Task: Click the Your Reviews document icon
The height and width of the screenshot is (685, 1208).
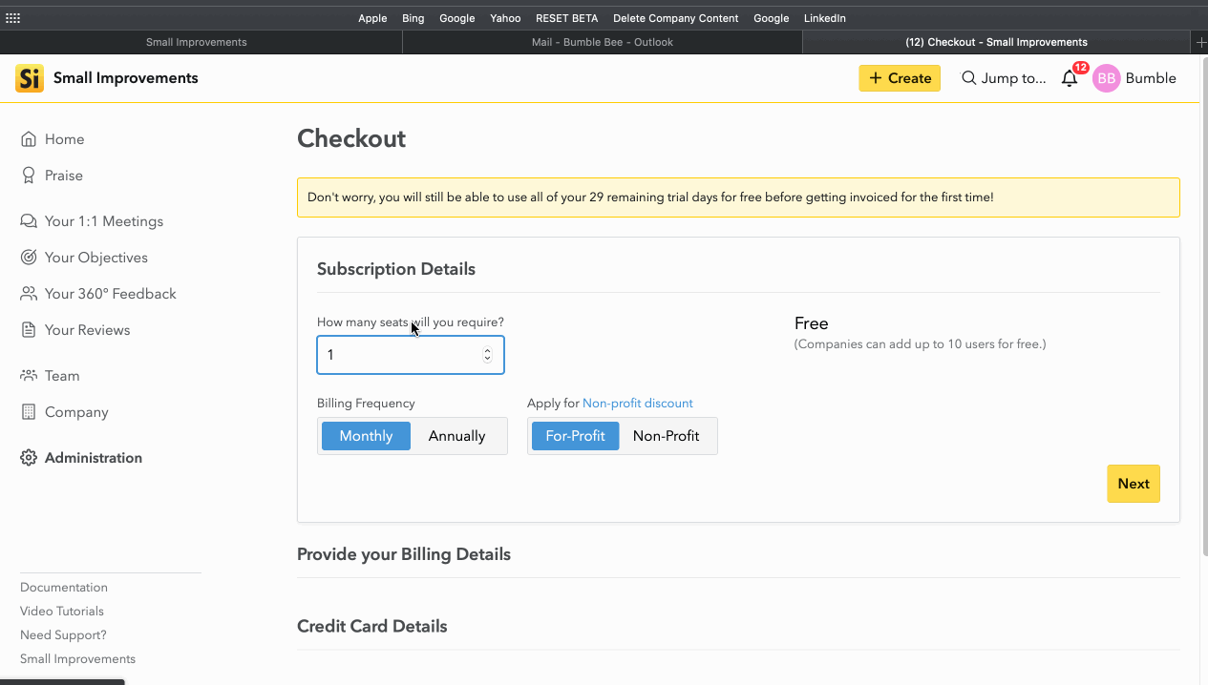Action: [x=29, y=330]
